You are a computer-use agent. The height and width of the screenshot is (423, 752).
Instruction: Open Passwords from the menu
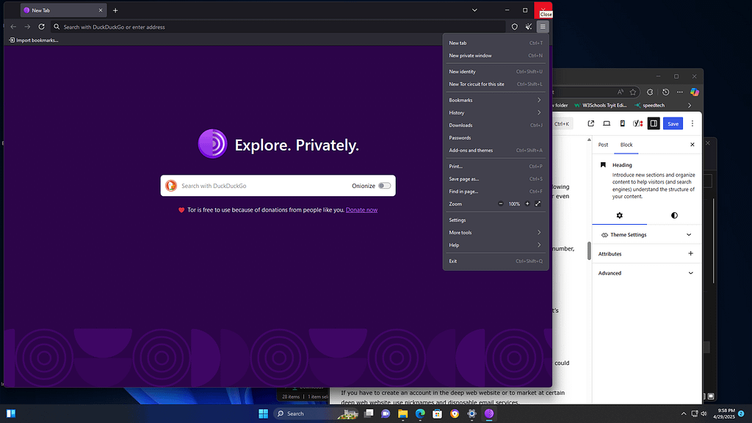pos(496,137)
